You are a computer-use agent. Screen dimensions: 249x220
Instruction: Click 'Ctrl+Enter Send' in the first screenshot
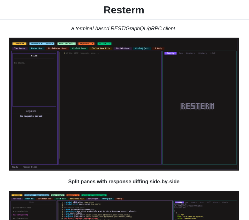tap(57, 48)
